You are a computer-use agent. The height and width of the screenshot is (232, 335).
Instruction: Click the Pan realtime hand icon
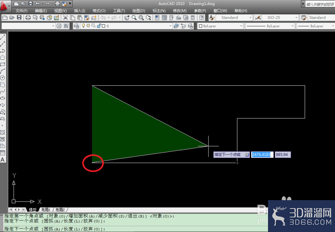coord(127,17)
